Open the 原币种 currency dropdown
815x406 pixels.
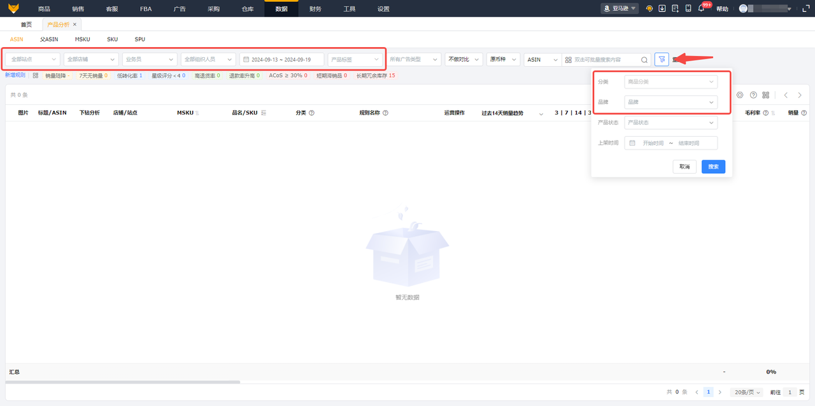[504, 59]
